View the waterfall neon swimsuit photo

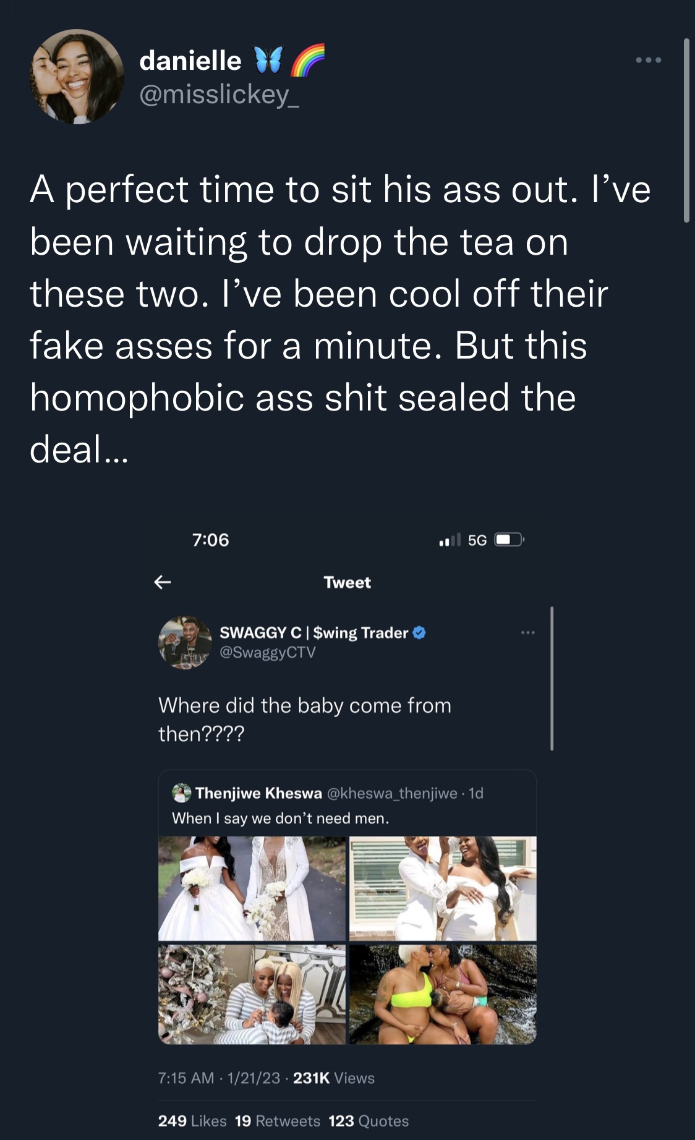(x=443, y=995)
